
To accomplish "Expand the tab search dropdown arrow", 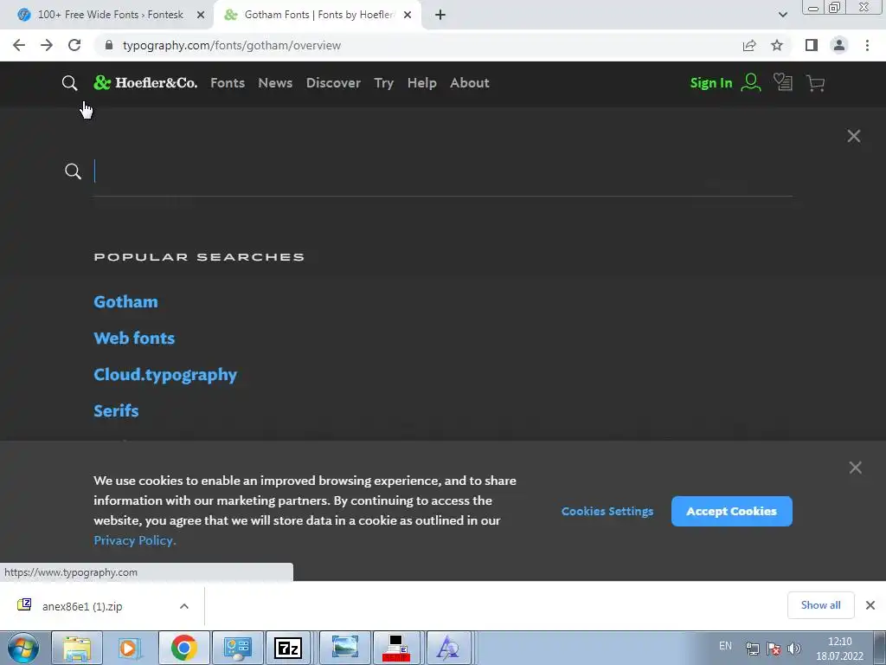I will tap(782, 15).
